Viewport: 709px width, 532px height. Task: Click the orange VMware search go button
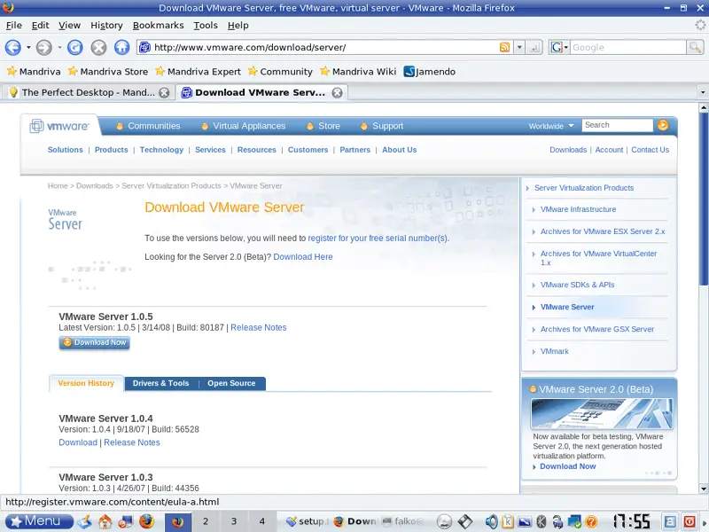(663, 125)
